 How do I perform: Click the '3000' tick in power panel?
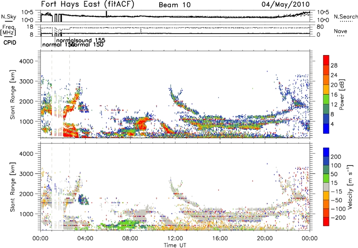tap(26, 81)
